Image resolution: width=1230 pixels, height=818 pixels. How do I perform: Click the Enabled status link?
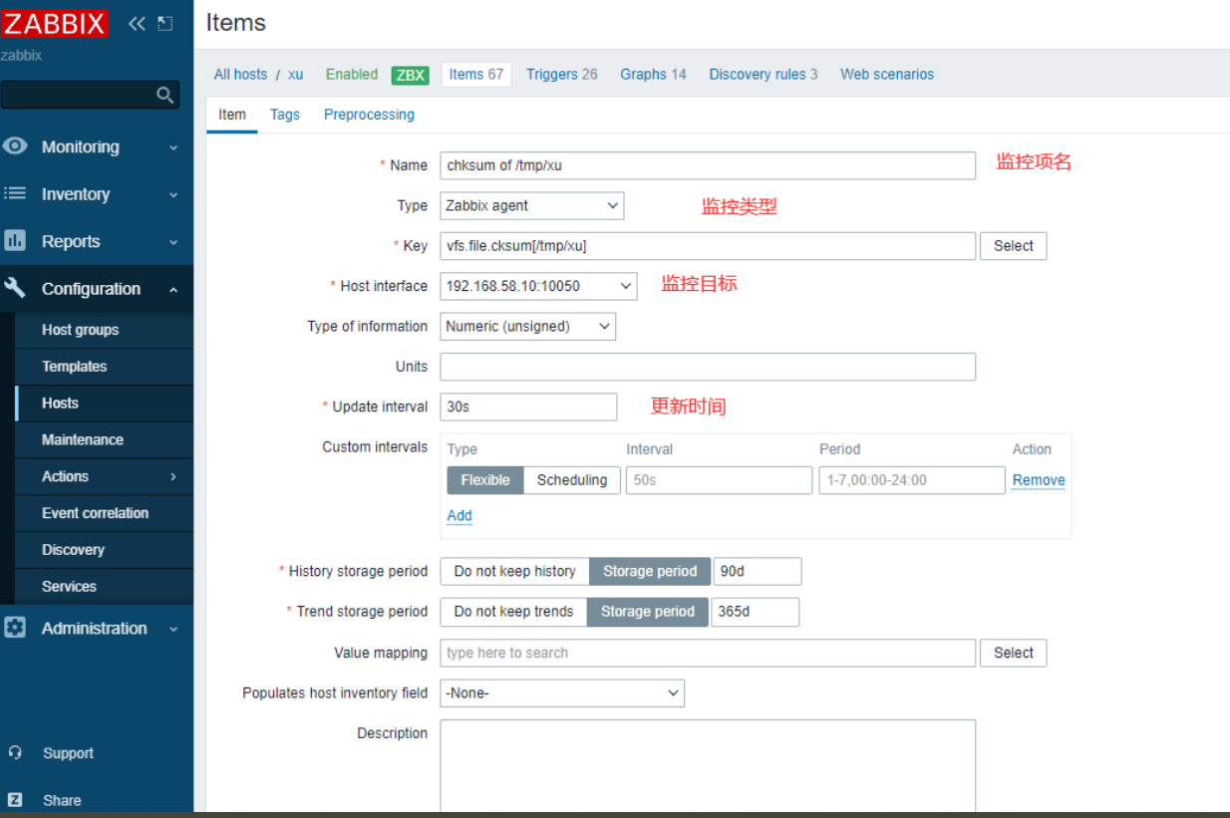[352, 75]
